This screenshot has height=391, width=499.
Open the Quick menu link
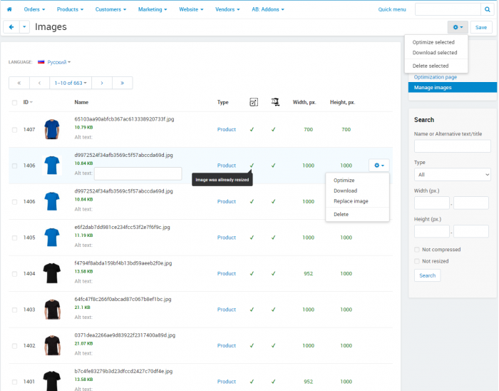click(x=392, y=9)
